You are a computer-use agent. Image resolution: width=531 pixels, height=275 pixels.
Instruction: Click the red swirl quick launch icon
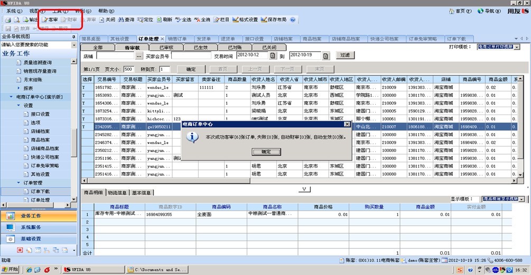point(46,270)
